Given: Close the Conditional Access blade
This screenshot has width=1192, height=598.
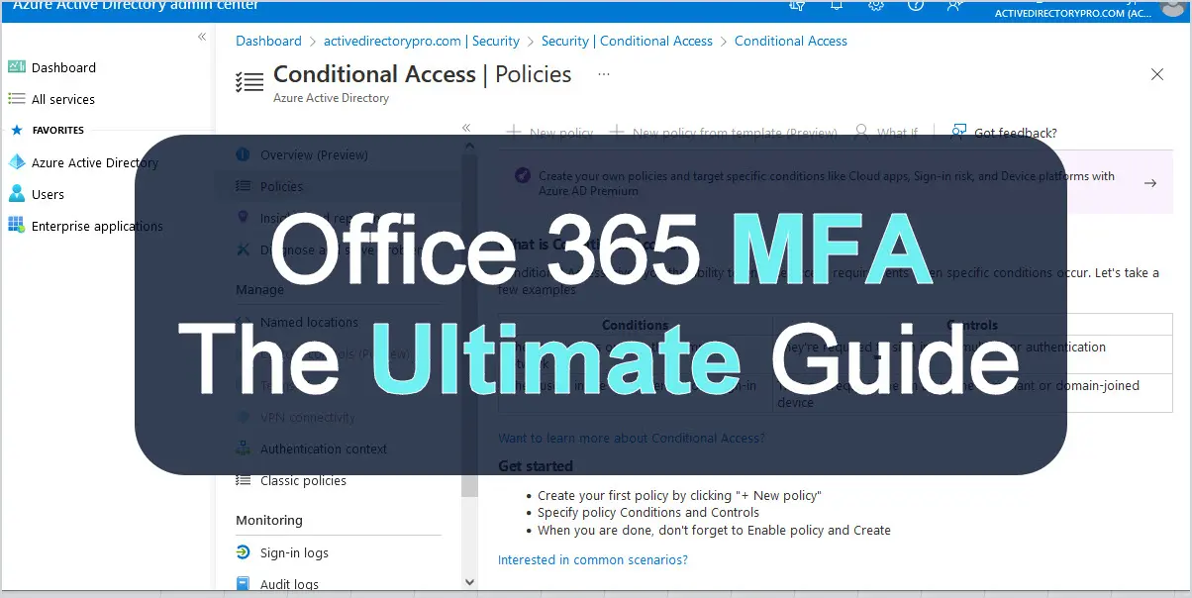Looking at the screenshot, I should [x=1157, y=74].
